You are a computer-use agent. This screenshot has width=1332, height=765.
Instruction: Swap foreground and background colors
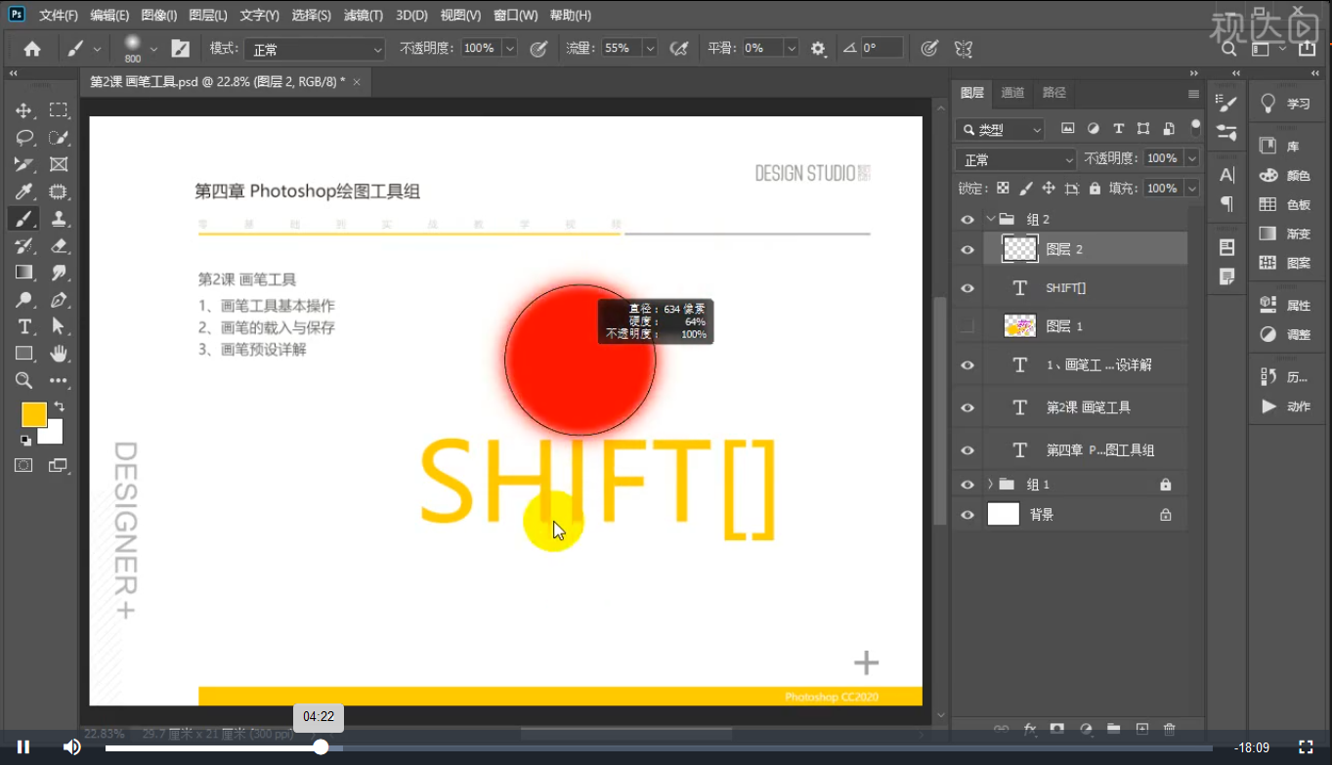tap(59, 405)
